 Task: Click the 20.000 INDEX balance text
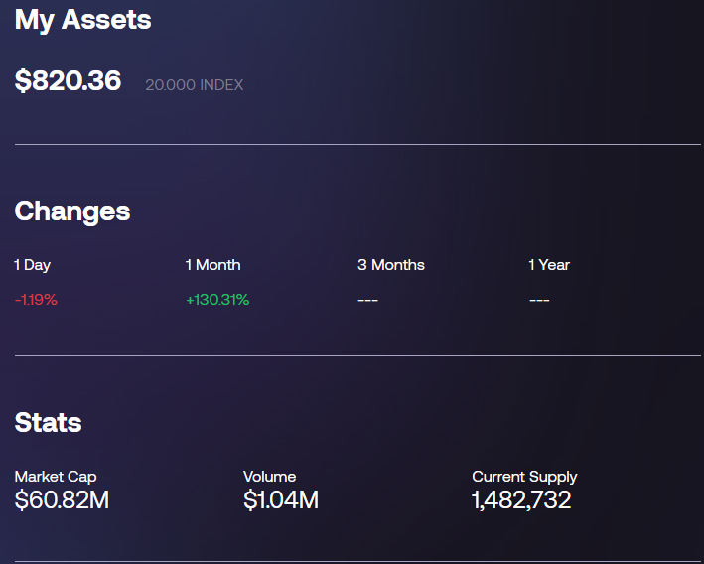(x=194, y=84)
